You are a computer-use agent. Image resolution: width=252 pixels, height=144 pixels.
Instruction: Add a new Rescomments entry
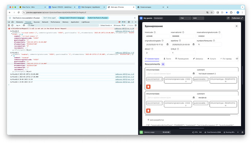(x=163, y=64)
